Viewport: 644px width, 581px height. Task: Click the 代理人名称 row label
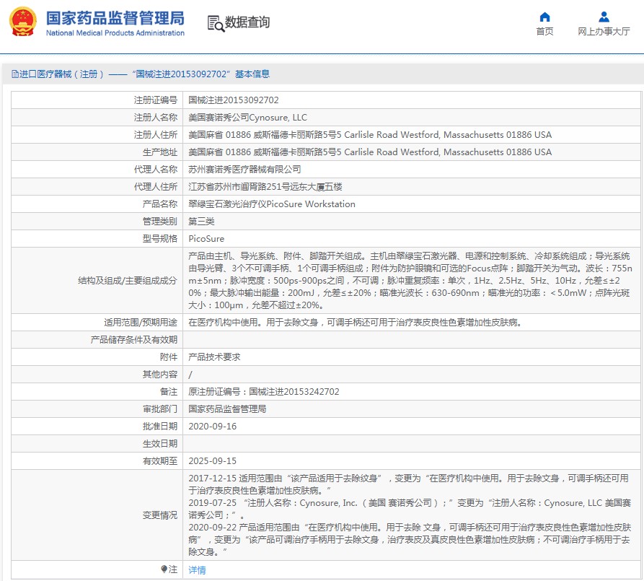click(156, 170)
